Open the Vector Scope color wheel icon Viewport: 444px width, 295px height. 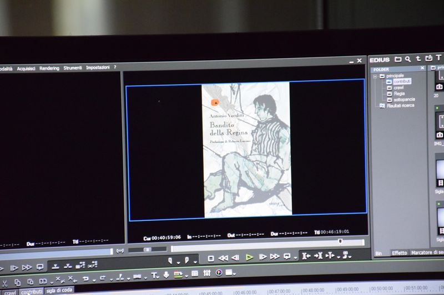(219, 273)
